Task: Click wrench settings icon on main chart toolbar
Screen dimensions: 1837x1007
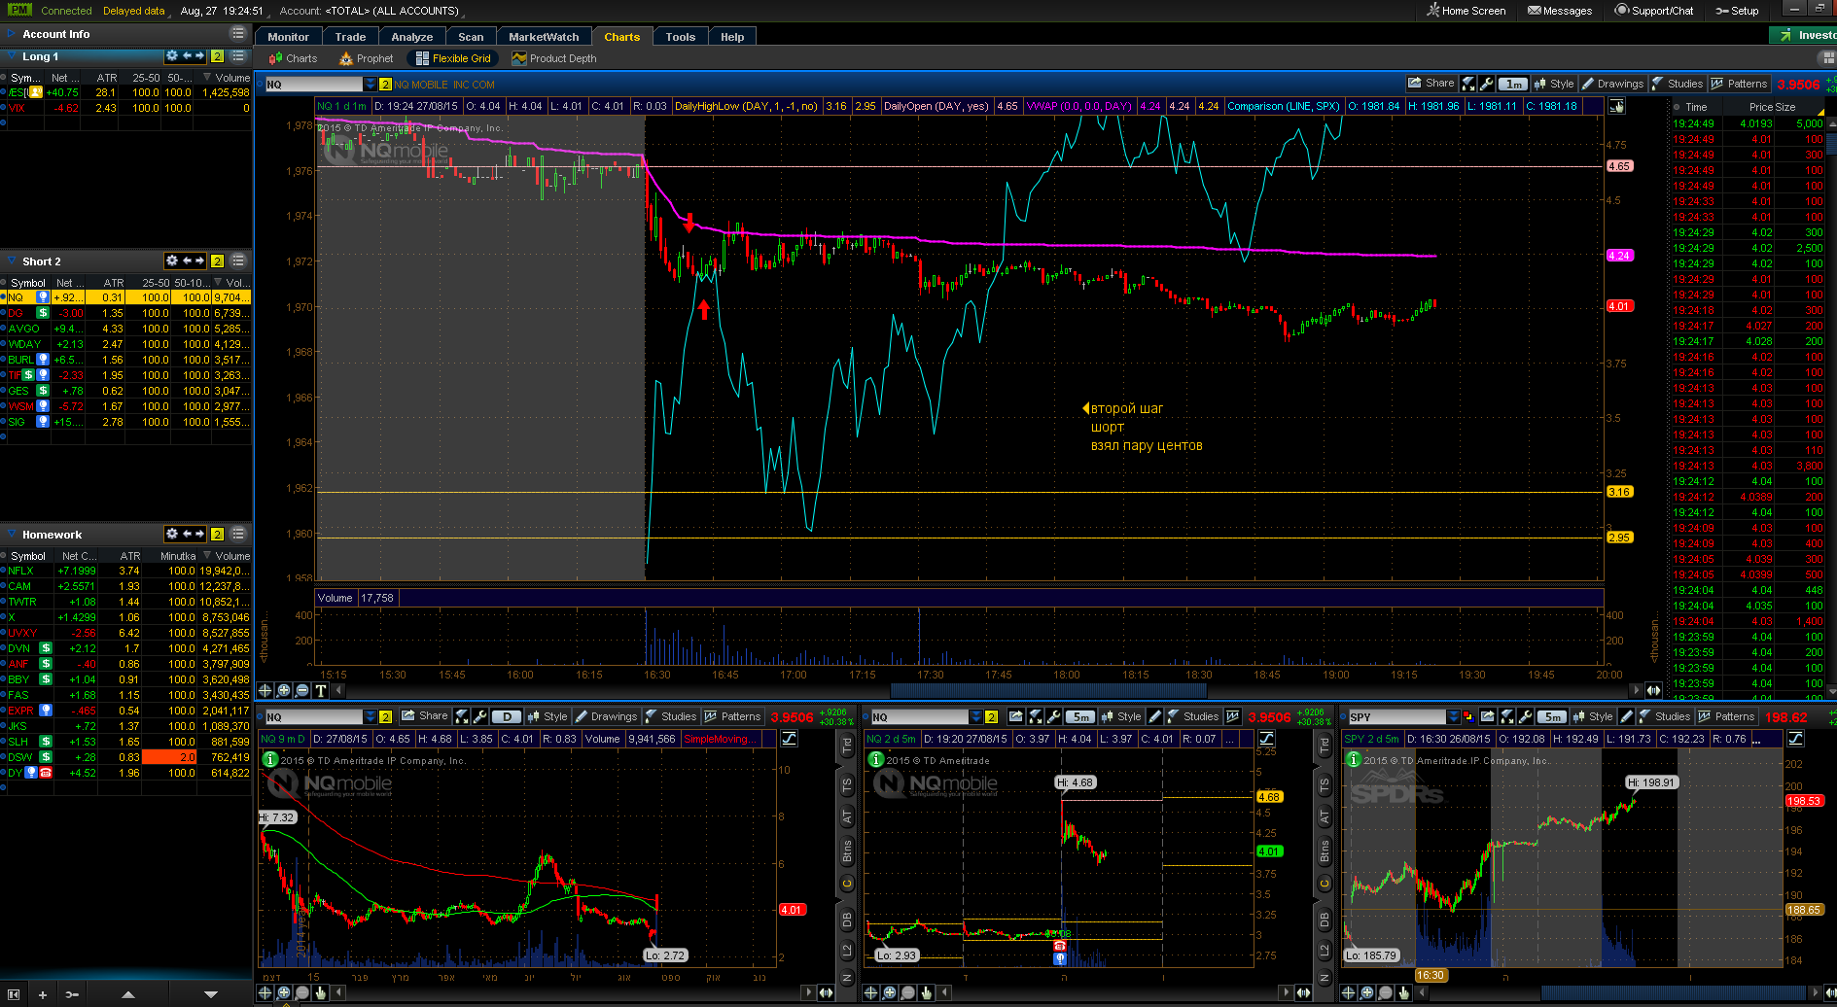Action: tap(1487, 84)
